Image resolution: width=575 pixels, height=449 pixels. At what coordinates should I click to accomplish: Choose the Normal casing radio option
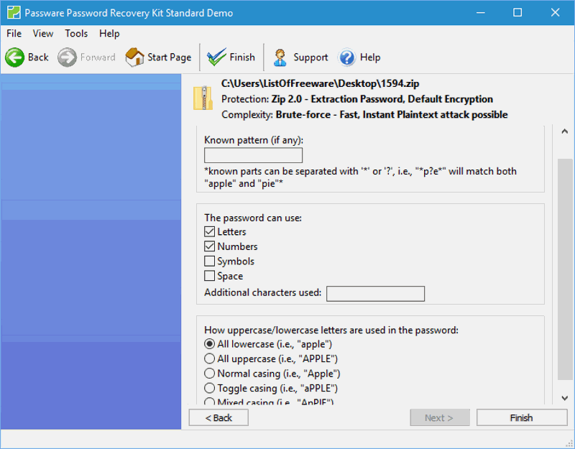(x=209, y=373)
